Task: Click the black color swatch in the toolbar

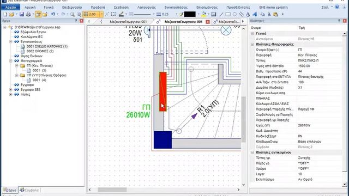Action: (x=190, y=15)
